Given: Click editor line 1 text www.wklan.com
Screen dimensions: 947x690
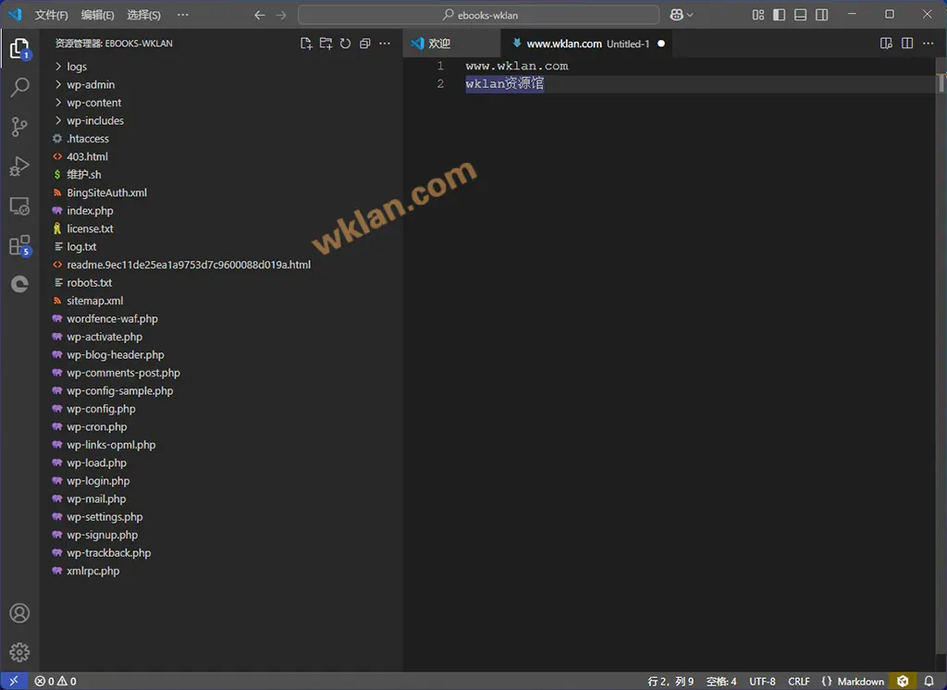Looking at the screenshot, I should [x=516, y=66].
